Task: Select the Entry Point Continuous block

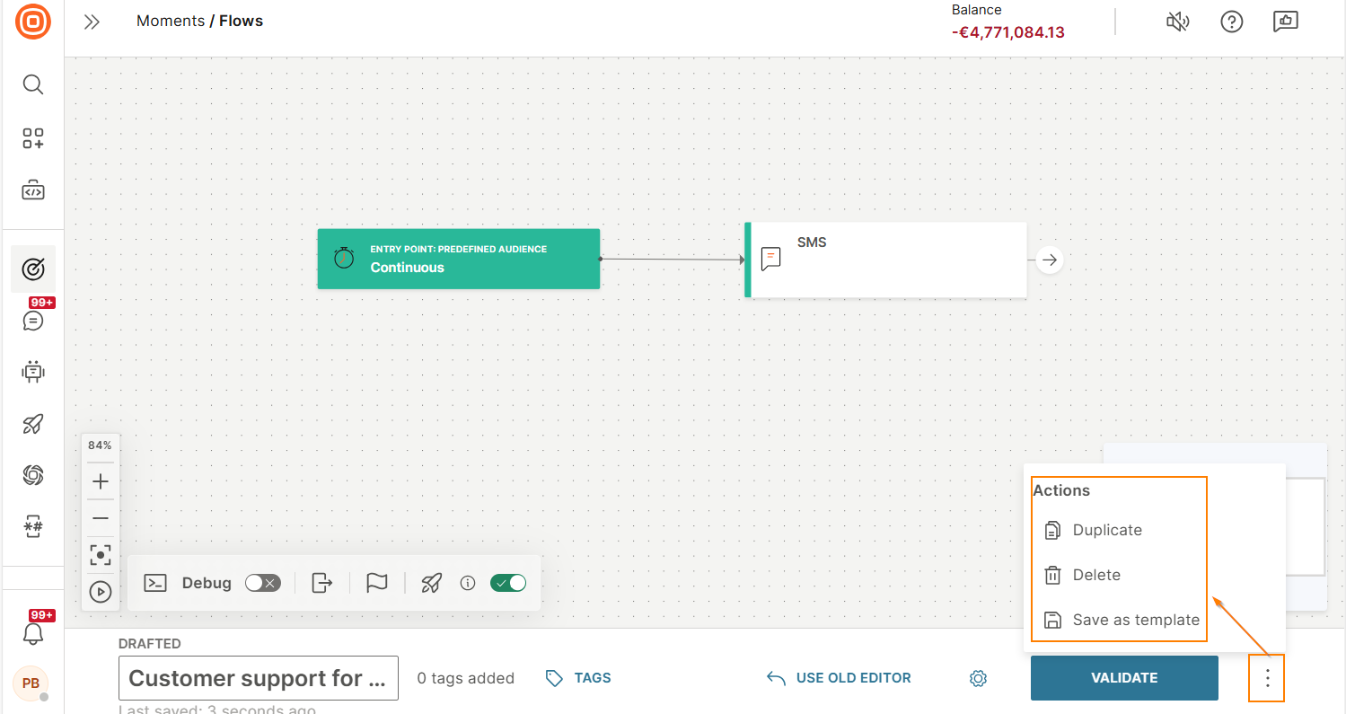Action: tap(459, 259)
